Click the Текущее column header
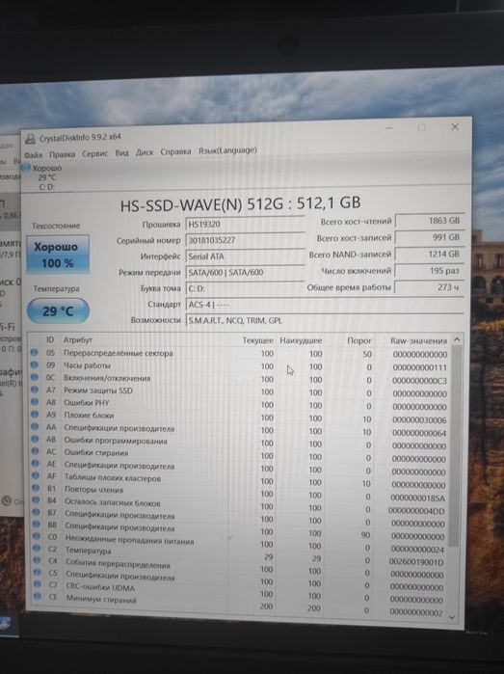Image resolution: width=504 pixels, height=674 pixels. (258, 340)
